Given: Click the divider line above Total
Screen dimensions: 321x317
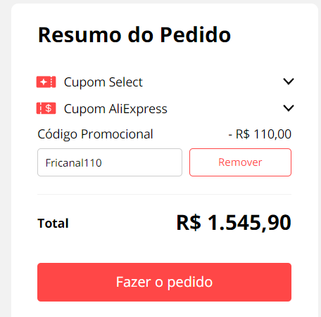Looking at the screenshot, I should 164,194.
